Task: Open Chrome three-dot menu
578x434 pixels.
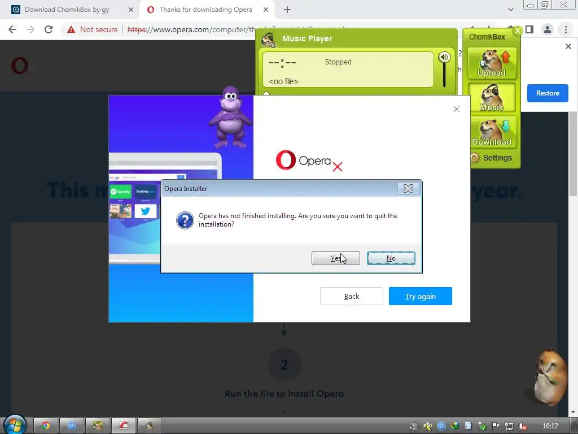Action: pyautogui.click(x=566, y=29)
